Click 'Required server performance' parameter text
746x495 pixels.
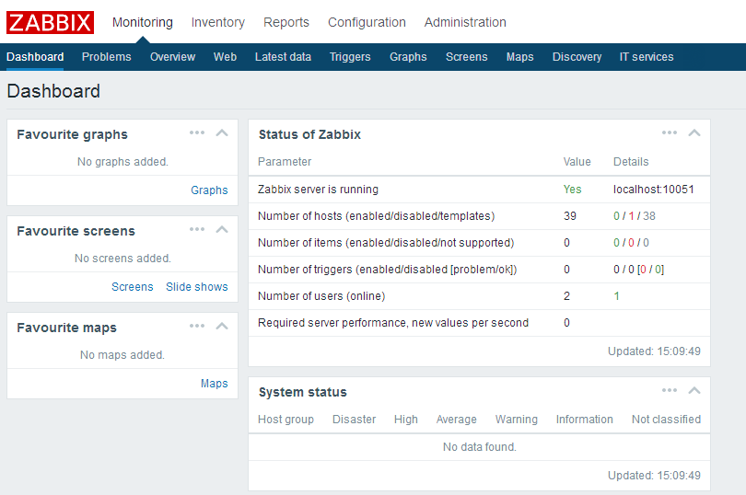coord(393,322)
